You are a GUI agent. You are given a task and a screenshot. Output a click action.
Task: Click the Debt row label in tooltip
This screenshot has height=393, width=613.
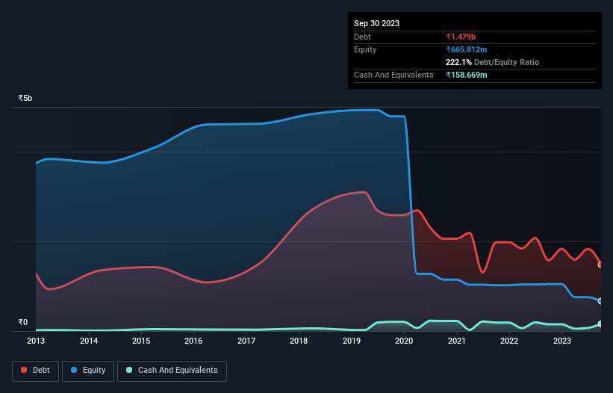click(x=362, y=37)
